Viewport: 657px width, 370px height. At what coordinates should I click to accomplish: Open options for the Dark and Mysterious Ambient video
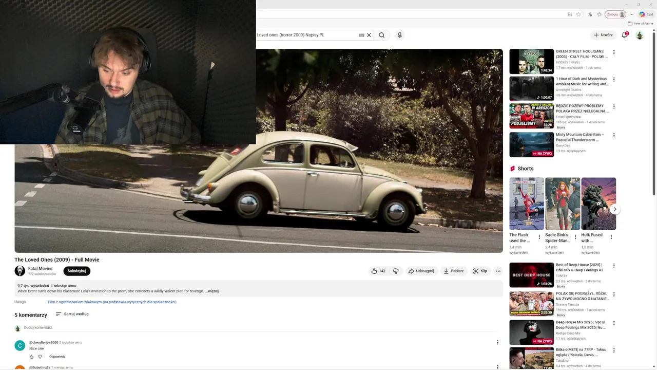pyautogui.click(x=613, y=80)
